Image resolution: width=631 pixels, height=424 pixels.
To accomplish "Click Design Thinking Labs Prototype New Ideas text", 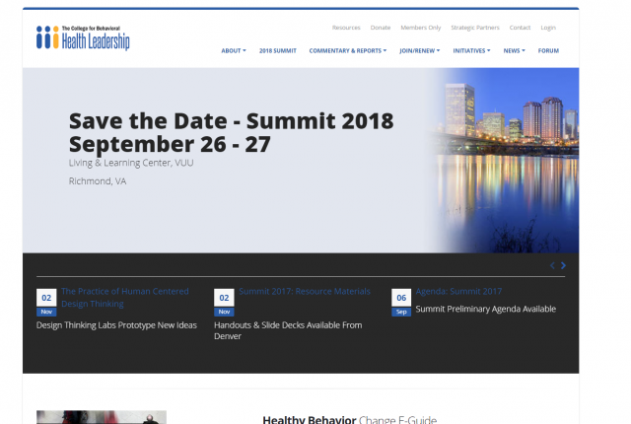I will (116, 325).
